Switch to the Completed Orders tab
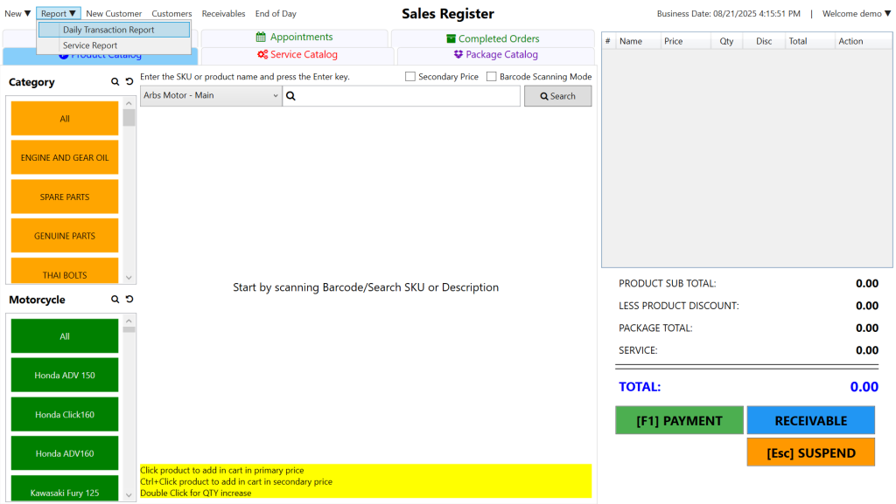The image size is (896, 504). click(493, 38)
